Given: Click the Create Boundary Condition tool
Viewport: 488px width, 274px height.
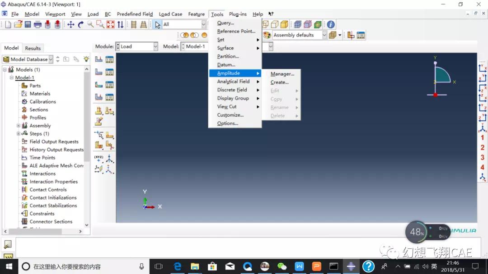Looking at the screenshot, I should coord(99,72).
